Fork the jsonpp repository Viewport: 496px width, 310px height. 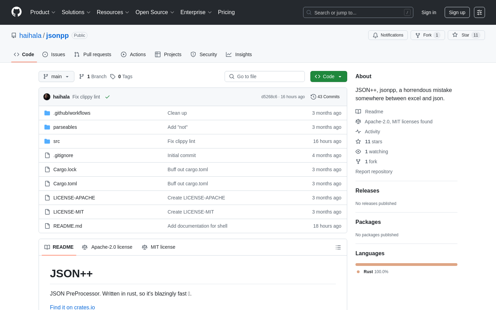(427, 35)
